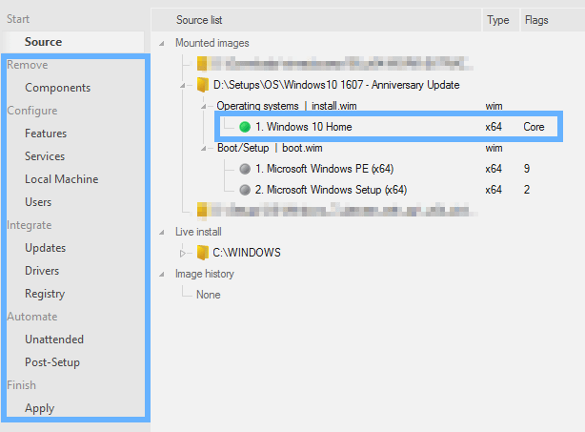Click the x64 type of Microsoft Windows Setup
The image size is (585, 432).
pos(494,190)
